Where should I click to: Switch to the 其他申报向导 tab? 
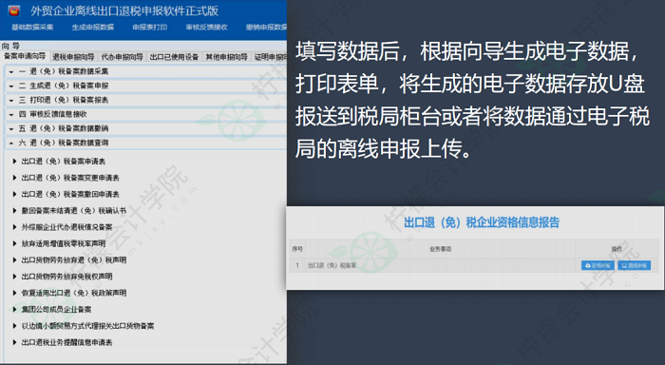click(x=226, y=57)
